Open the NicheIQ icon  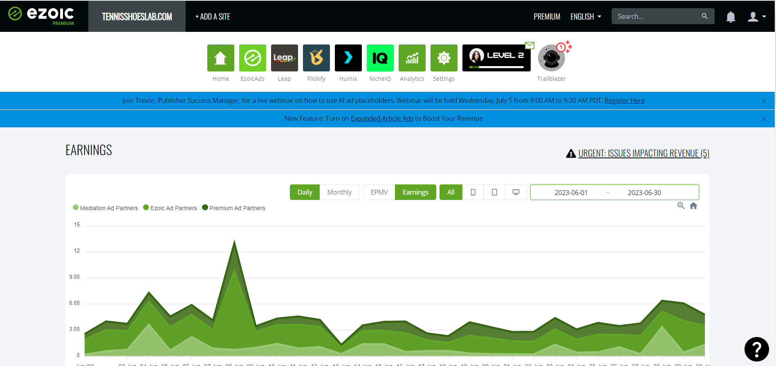380,58
